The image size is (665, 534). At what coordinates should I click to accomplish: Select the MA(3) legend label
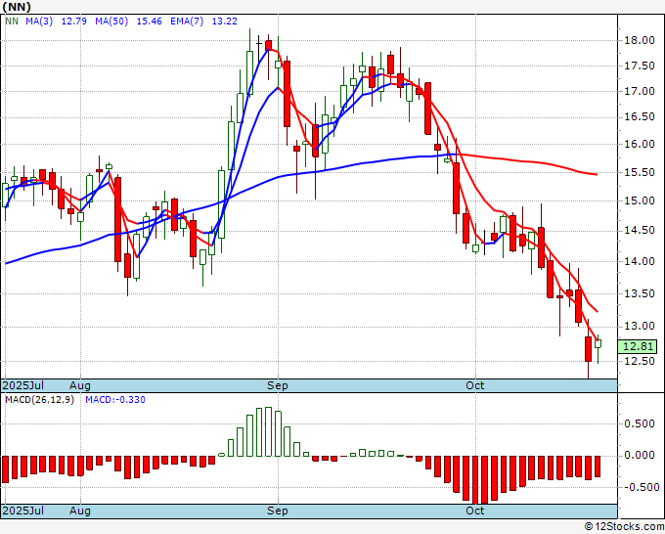point(39,22)
